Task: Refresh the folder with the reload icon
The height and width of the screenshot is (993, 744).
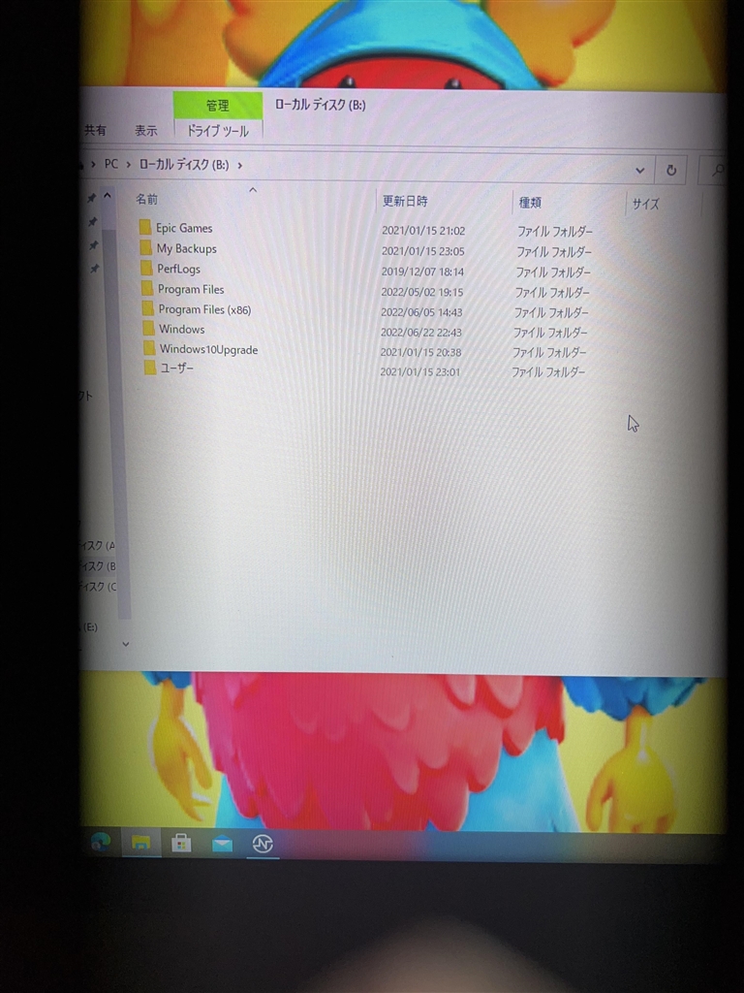Action: (x=671, y=170)
